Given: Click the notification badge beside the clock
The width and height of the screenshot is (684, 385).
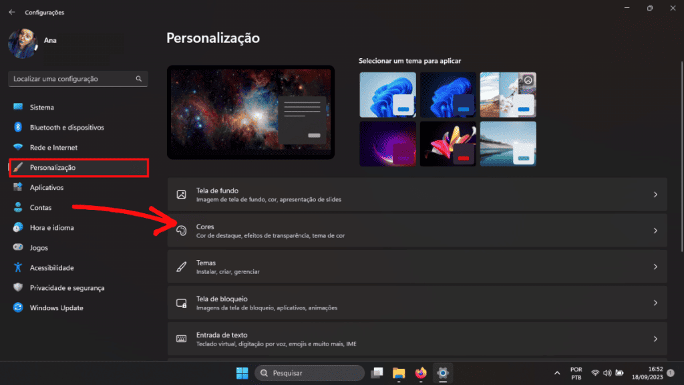Looking at the screenshot, I should coord(671,373).
